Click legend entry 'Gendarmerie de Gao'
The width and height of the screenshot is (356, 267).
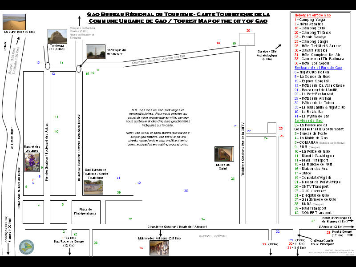click(x=316, y=199)
